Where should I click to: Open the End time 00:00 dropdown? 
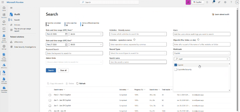pyautogui.click(x=86, y=44)
